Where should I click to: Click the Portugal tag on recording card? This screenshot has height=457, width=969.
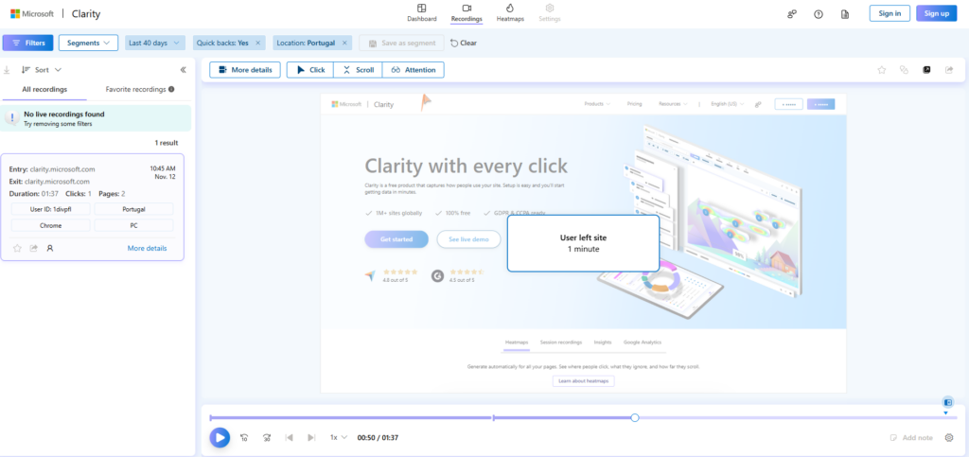pyautogui.click(x=133, y=209)
